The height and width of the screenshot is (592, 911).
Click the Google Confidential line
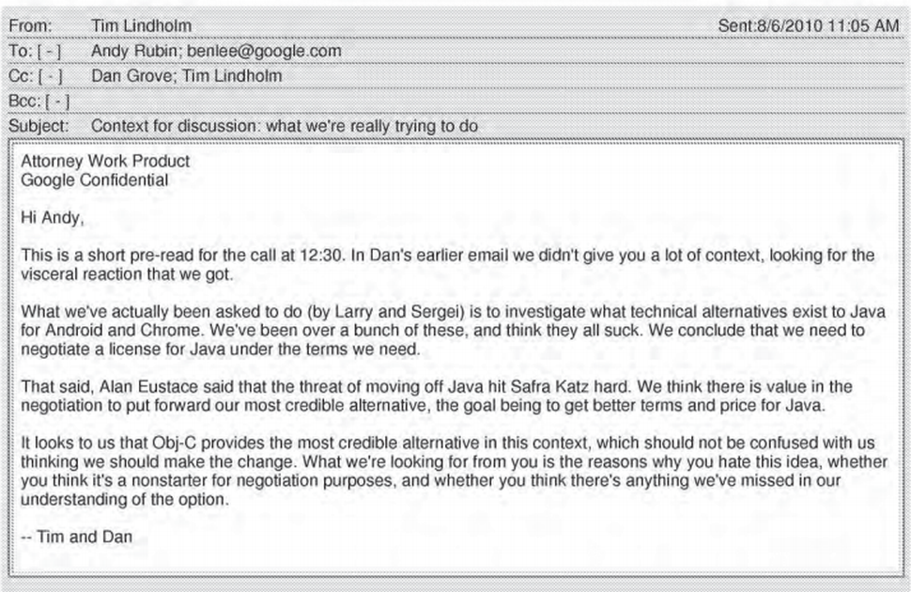pyautogui.click(x=95, y=180)
